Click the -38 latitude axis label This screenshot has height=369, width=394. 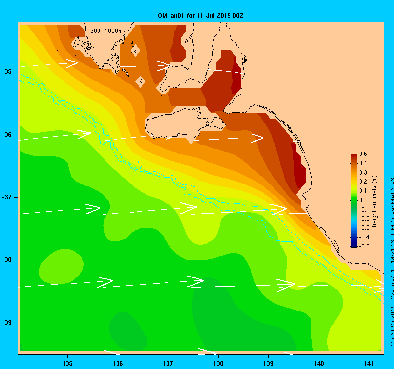coord(7,260)
